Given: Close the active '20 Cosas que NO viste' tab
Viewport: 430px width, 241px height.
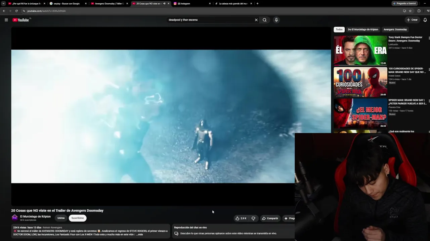Looking at the screenshot, I should click(x=168, y=3).
